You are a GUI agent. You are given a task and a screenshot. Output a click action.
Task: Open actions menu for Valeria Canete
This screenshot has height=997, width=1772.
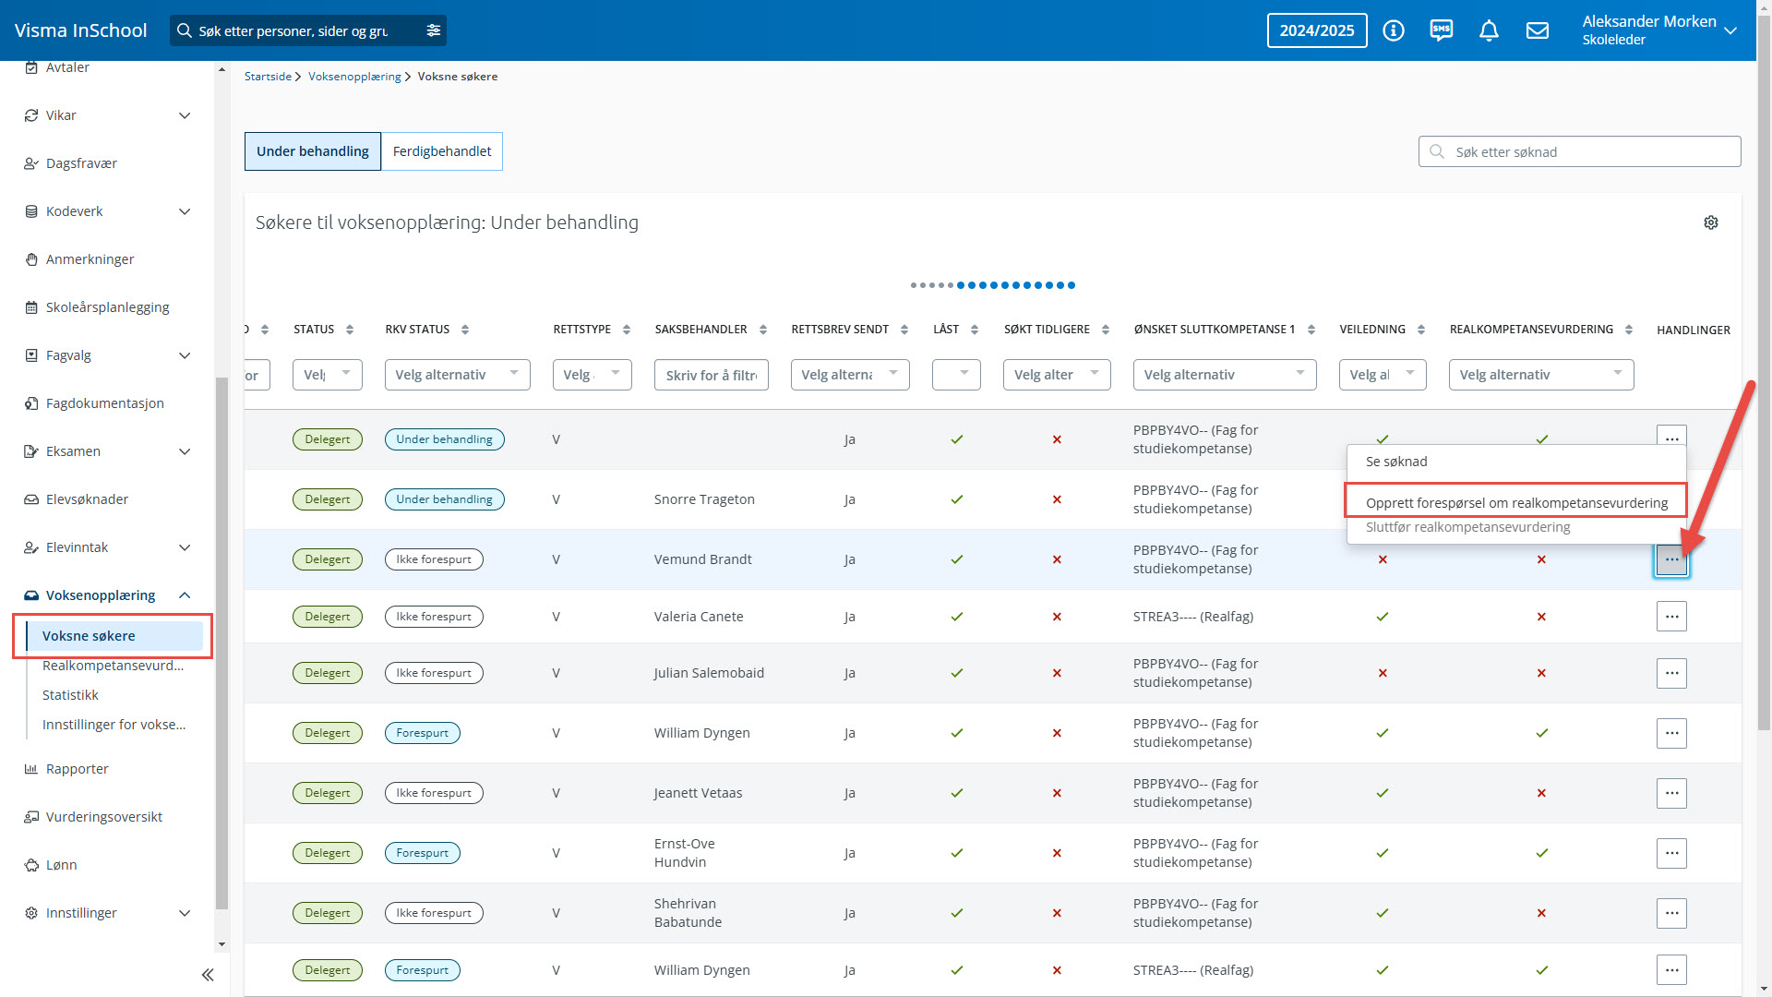[1670, 617]
